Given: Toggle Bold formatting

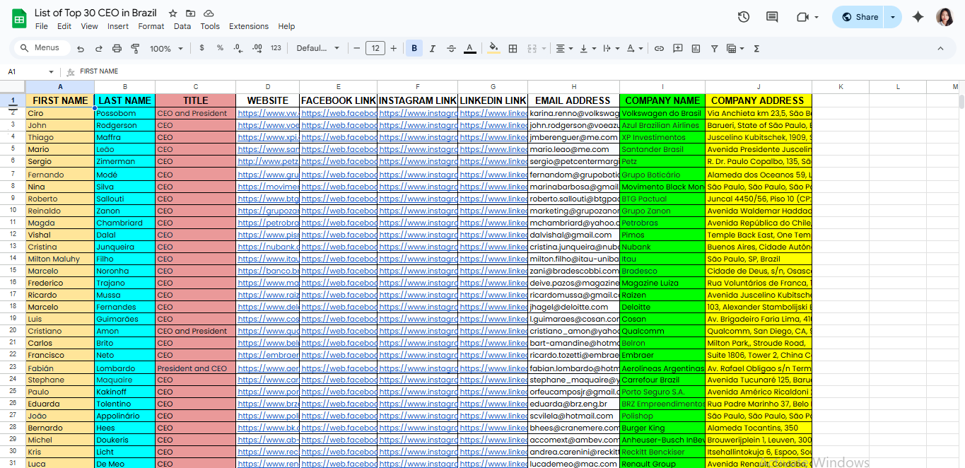Looking at the screenshot, I should coord(414,49).
